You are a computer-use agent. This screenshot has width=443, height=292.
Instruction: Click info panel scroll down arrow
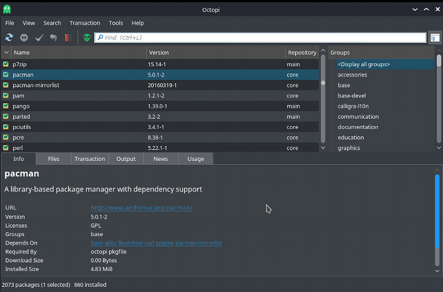437,271
